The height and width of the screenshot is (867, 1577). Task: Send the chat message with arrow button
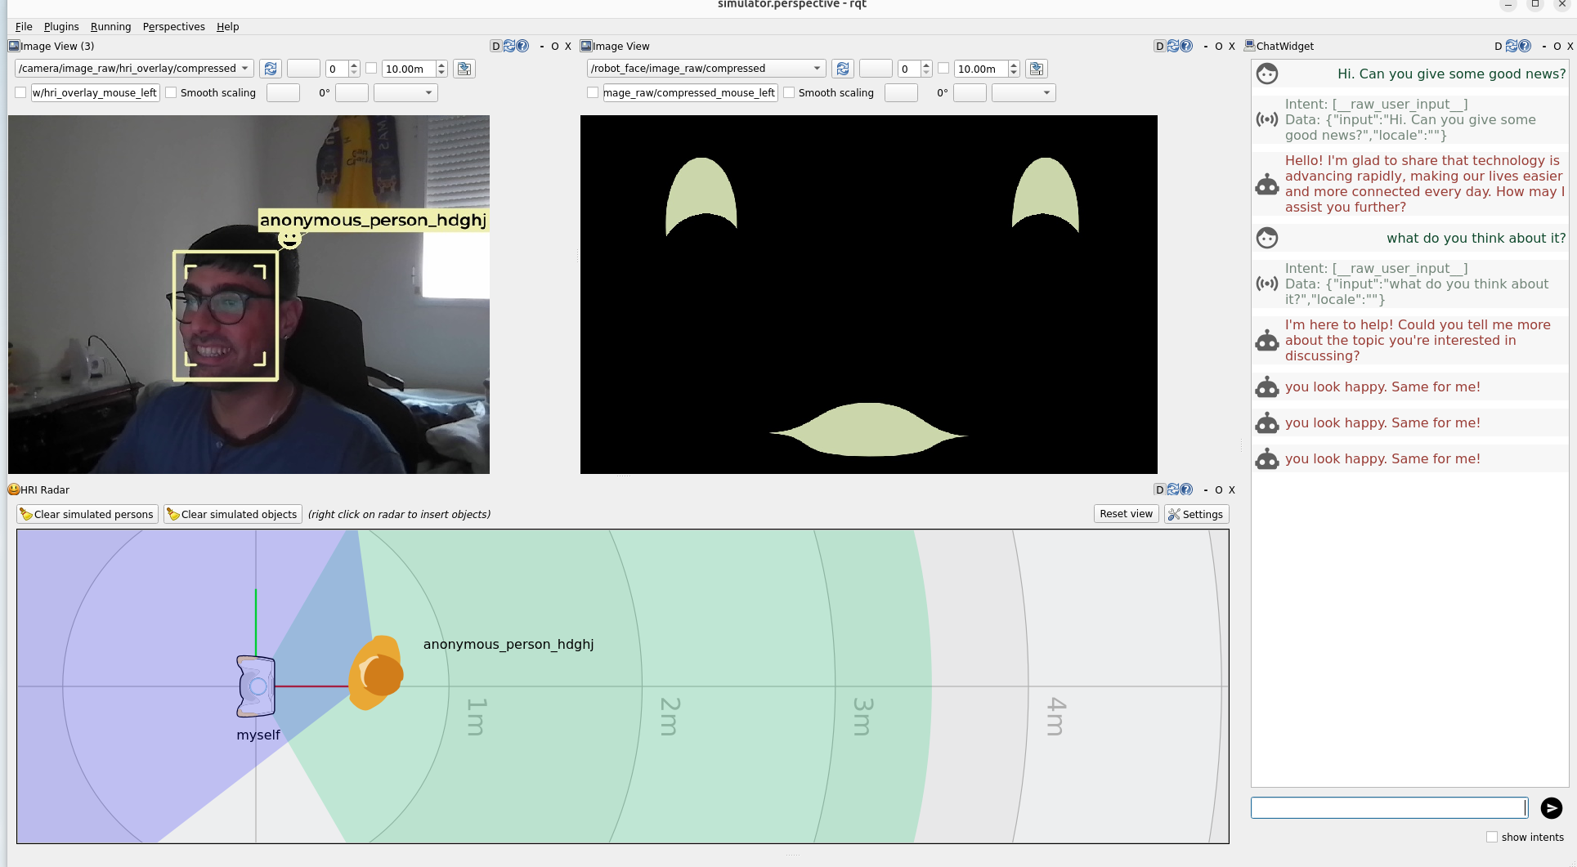1551,808
